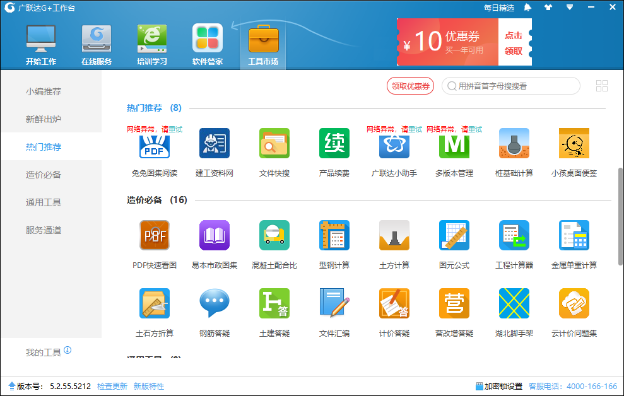Select 新鲜出炉 in the sidebar
Viewport: 624px width, 396px height.
click(x=44, y=119)
